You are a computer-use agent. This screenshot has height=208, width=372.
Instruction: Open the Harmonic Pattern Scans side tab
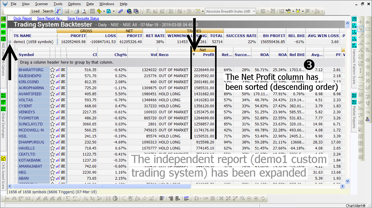coord(354,67)
